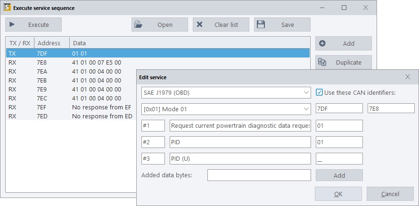This screenshot has width=419, height=206.
Task: Click the Address column header
Action: [51, 43]
